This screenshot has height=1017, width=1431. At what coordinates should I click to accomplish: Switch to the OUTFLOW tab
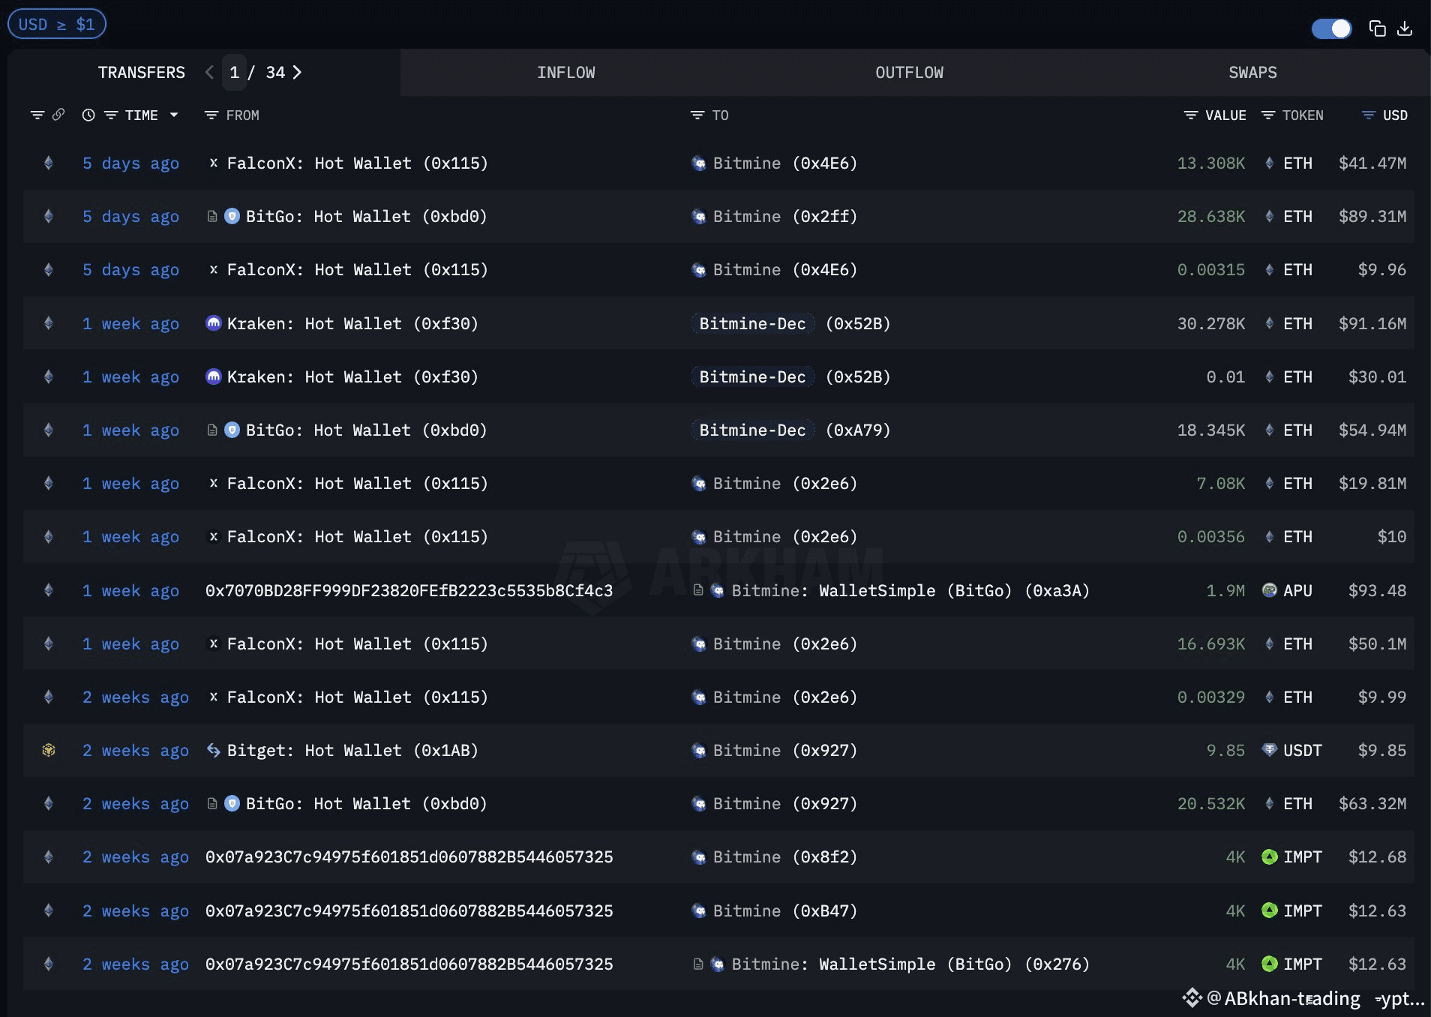tap(909, 73)
